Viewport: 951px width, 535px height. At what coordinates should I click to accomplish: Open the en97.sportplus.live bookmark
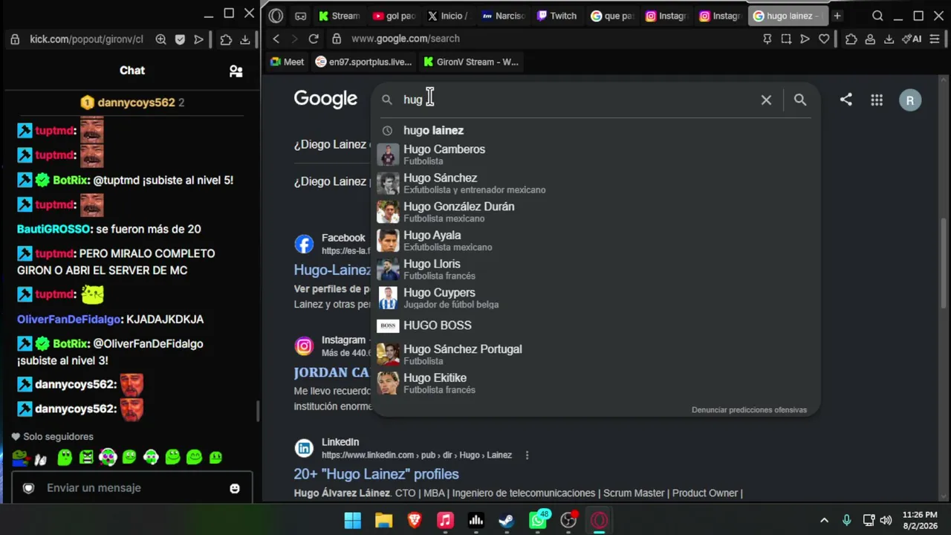point(363,62)
